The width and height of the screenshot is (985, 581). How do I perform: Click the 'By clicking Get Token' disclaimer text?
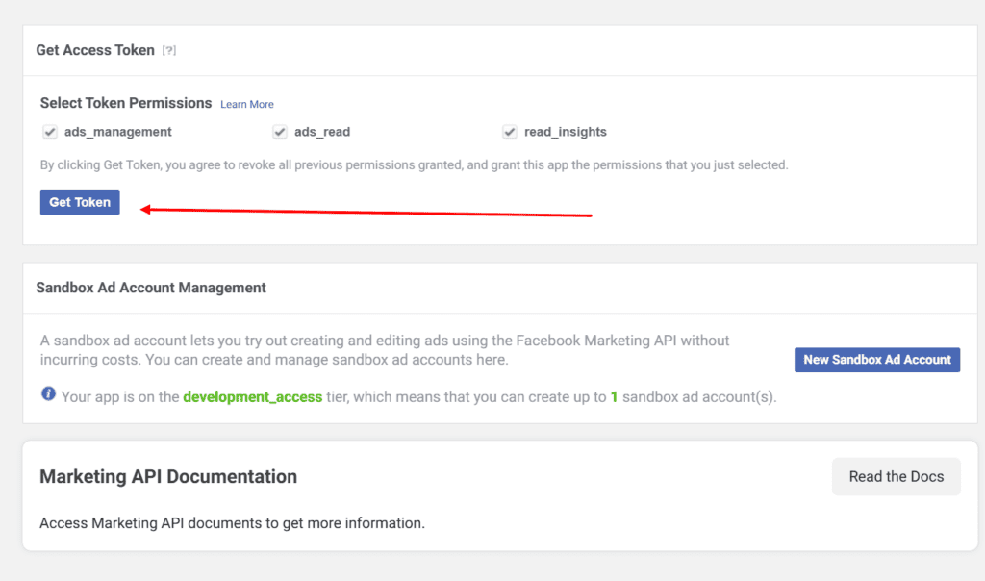pos(414,165)
